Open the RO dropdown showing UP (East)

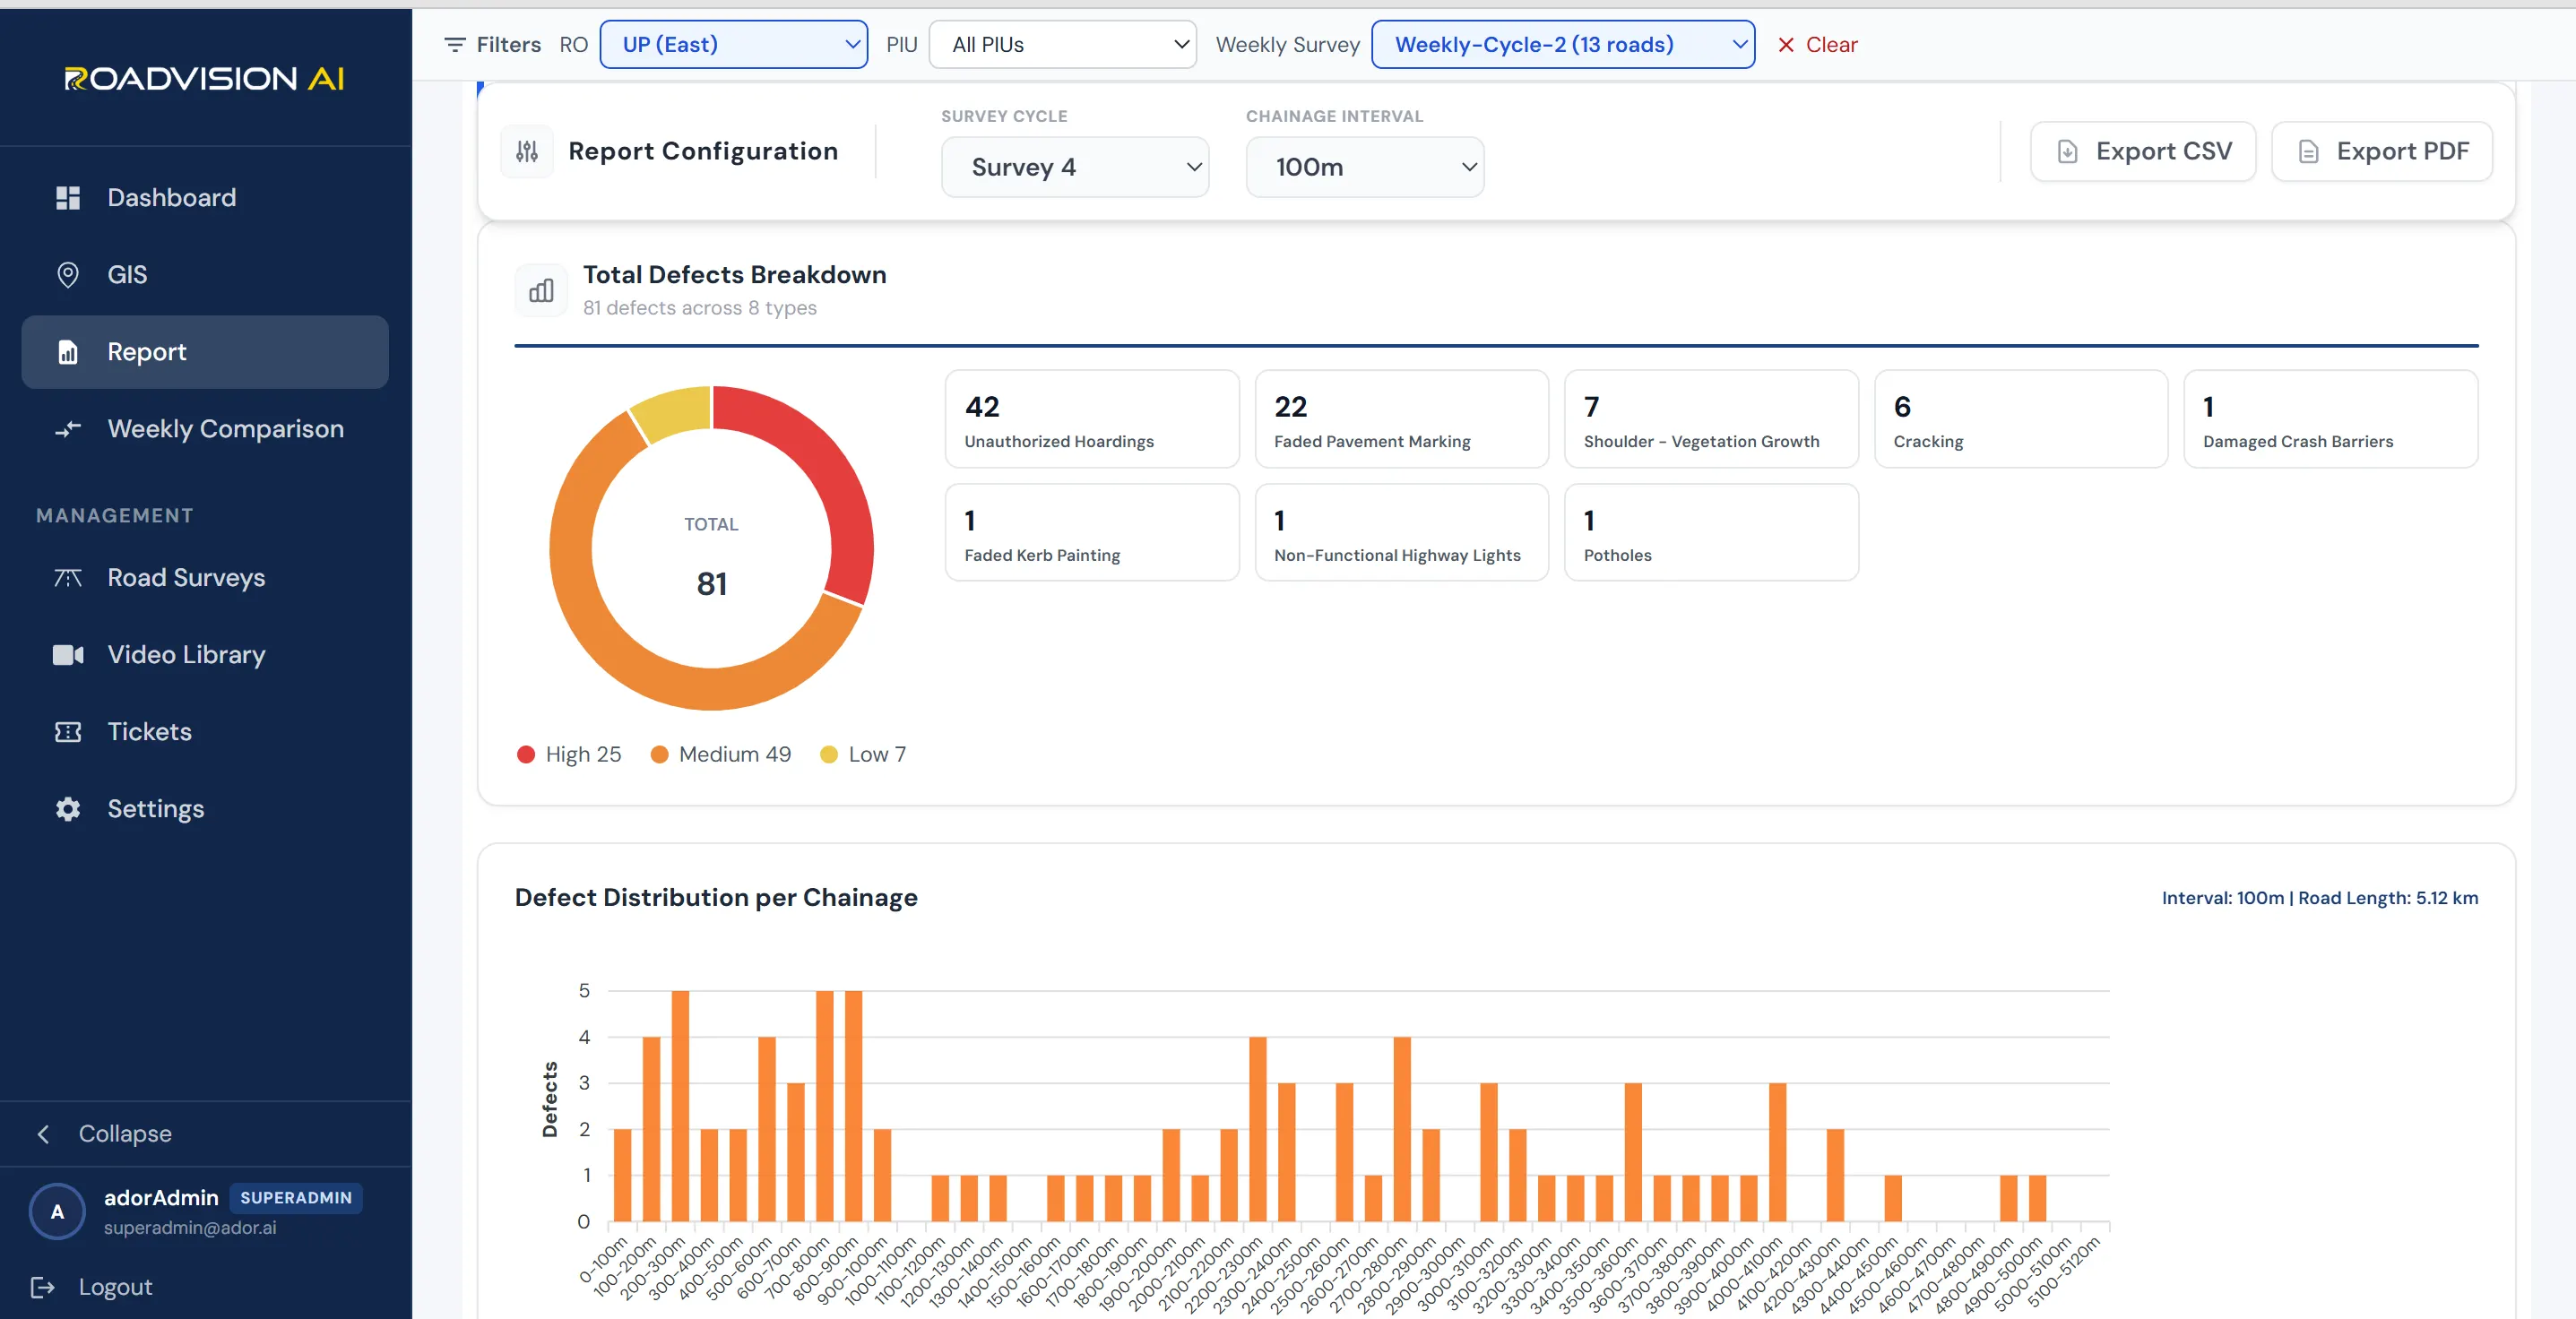733,45
